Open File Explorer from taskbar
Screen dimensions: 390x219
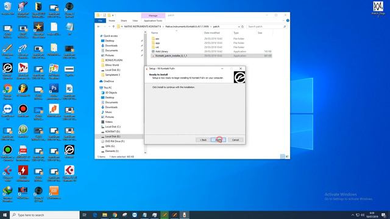click(x=105, y=215)
